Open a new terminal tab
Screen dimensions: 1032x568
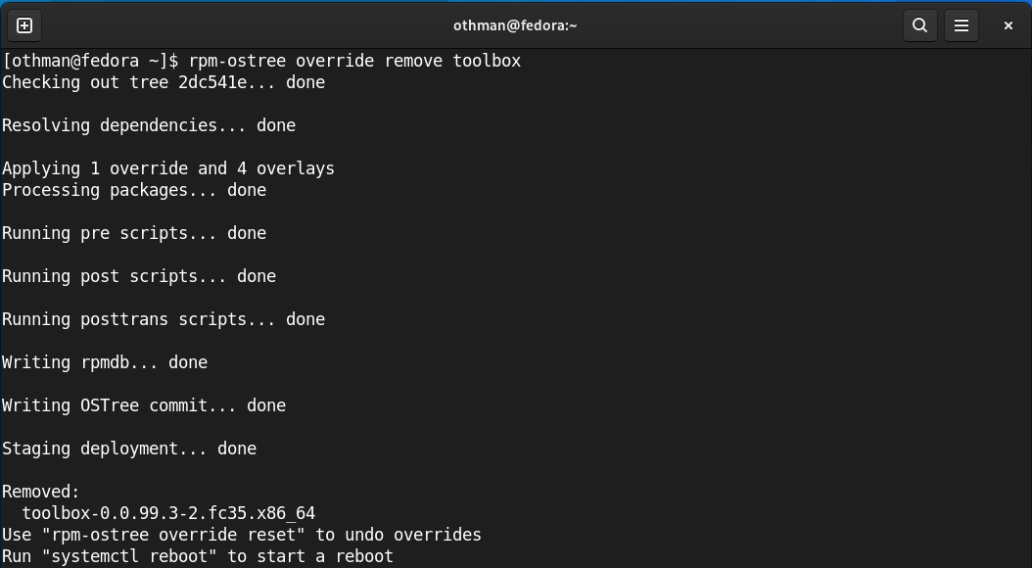(x=25, y=25)
